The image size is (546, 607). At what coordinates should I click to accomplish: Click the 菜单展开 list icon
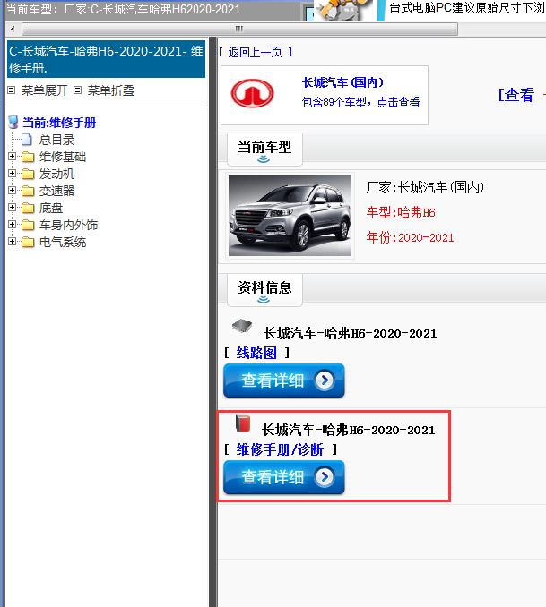point(12,90)
